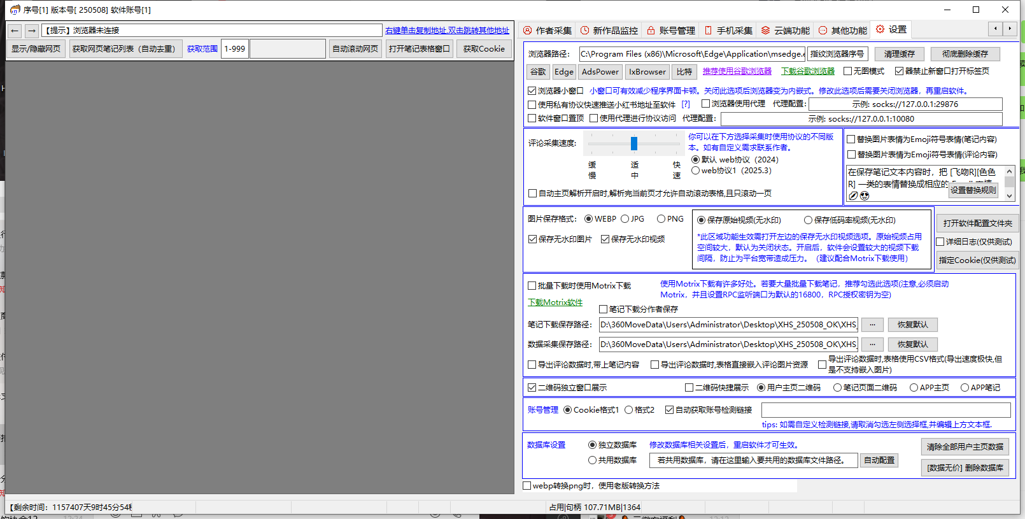The image size is (1025, 519).
Task: Click 清除全部用户主页数据 button
Action: [965, 447]
